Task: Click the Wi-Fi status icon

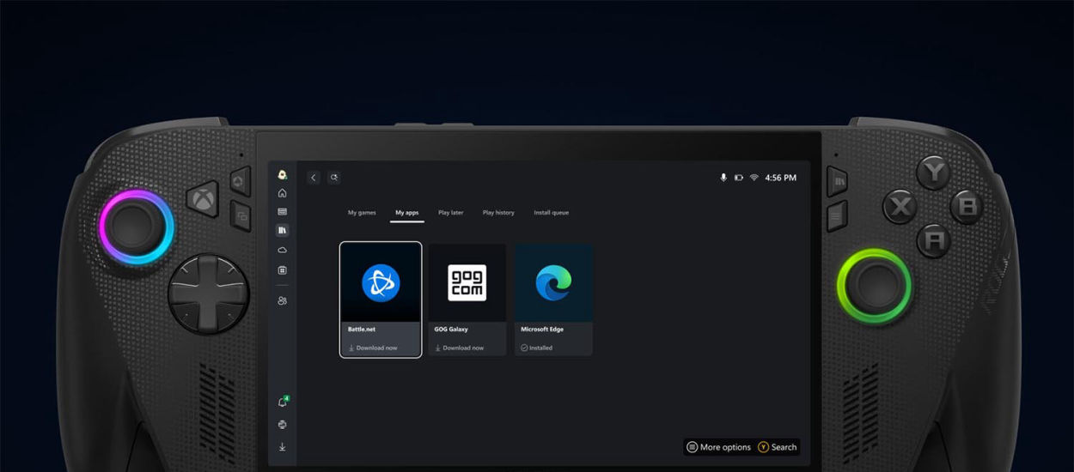Action: [754, 178]
